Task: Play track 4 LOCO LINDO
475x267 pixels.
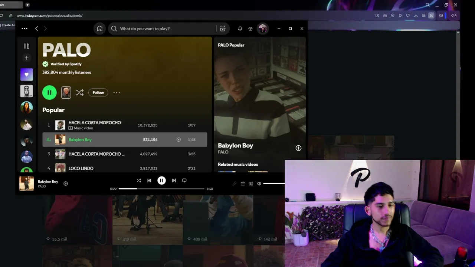Action: click(125, 168)
